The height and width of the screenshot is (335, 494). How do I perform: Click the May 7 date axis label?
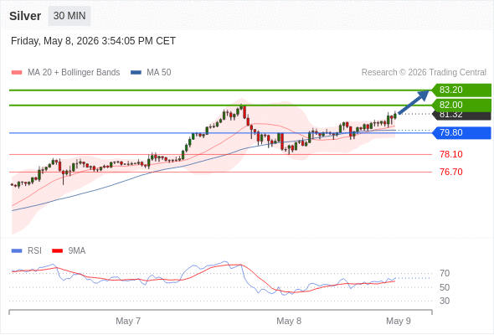point(128,321)
